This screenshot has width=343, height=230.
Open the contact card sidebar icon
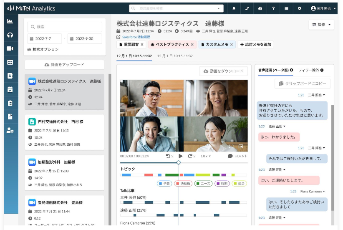[x=10, y=76]
